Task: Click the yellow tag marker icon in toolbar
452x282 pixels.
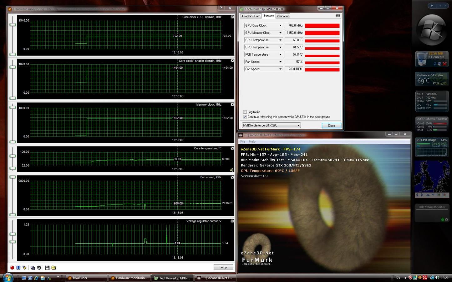Action: [x=24, y=268]
